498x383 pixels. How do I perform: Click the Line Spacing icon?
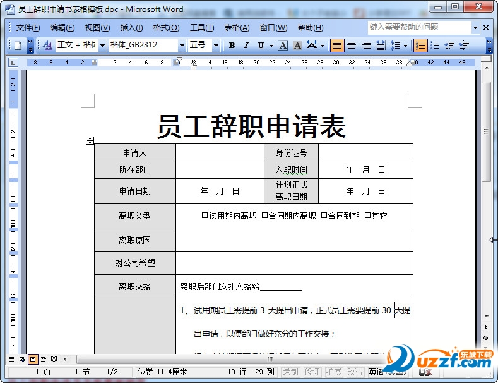tap(395, 46)
